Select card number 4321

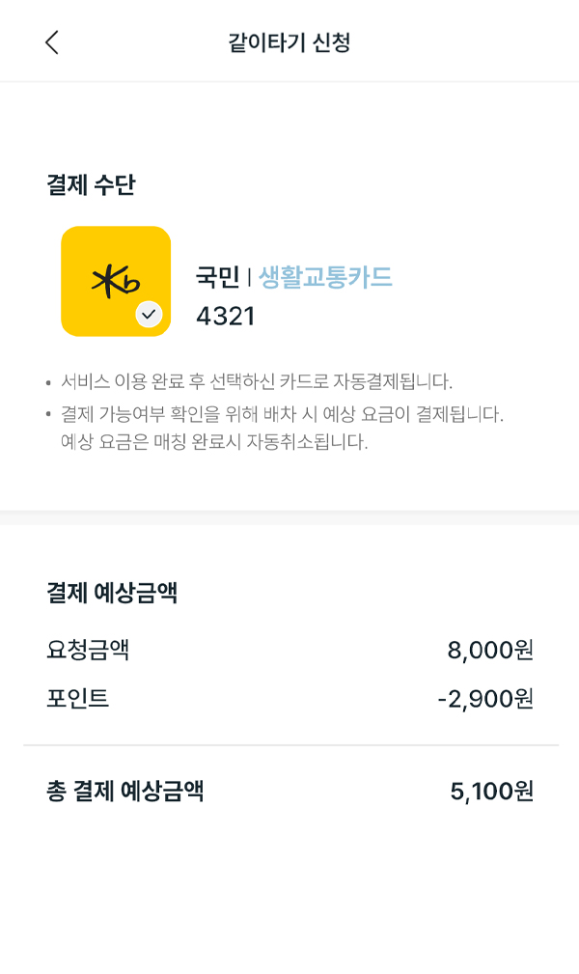click(226, 317)
